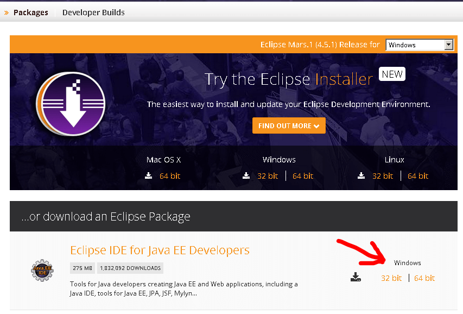463x314 pixels.
Task: Click the Mac OS X download icon
Action: coord(149,176)
